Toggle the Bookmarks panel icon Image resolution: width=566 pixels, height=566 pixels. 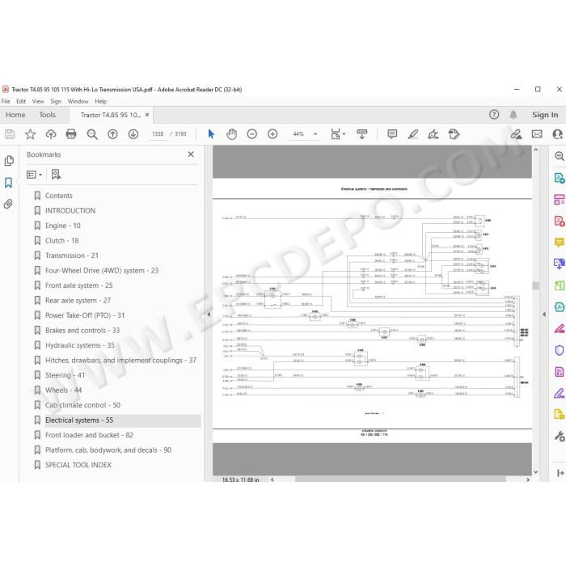tap(8, 182)
